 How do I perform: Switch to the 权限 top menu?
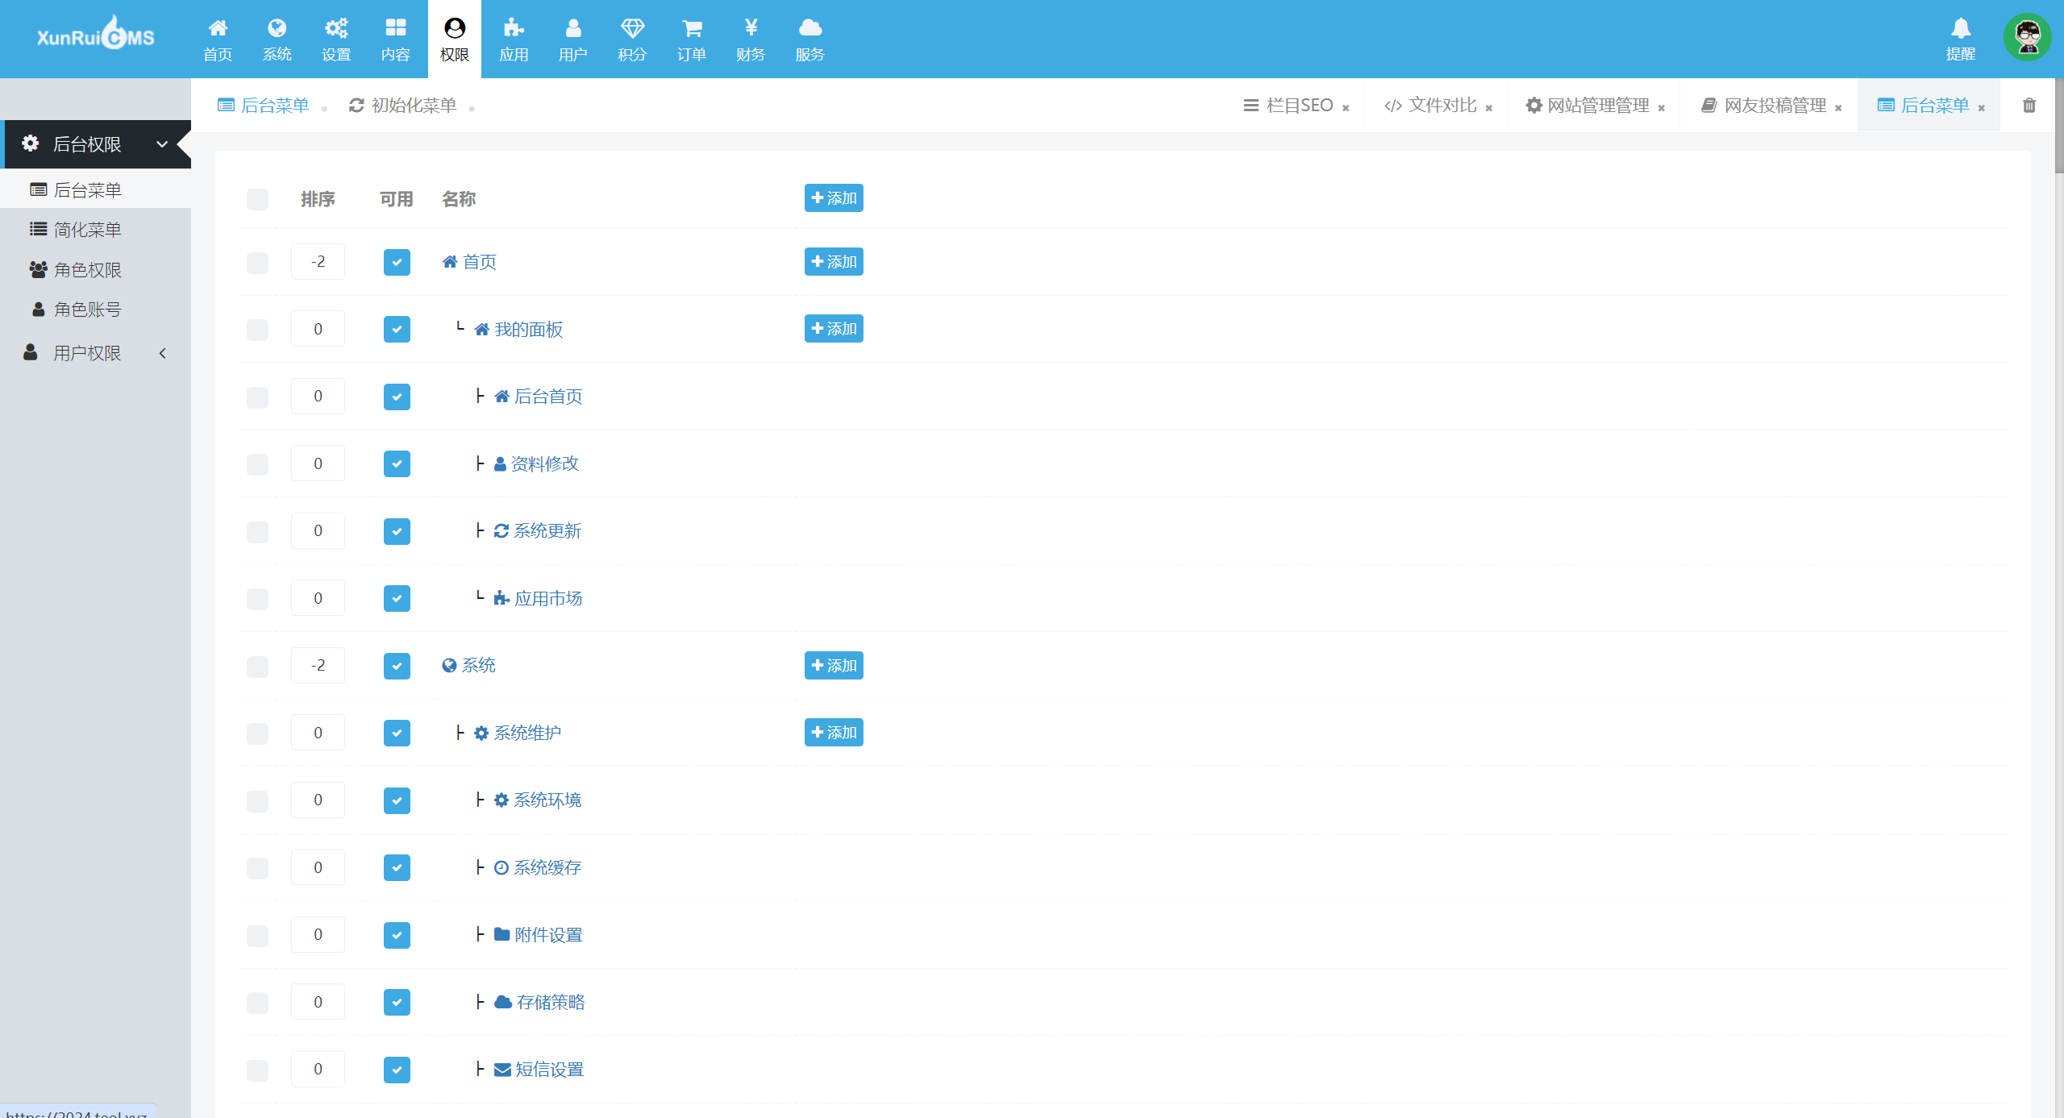(455, 39)
